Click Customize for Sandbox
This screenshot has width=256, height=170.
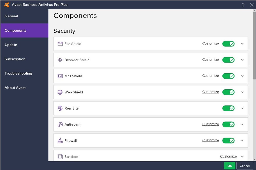pos(228,156)
